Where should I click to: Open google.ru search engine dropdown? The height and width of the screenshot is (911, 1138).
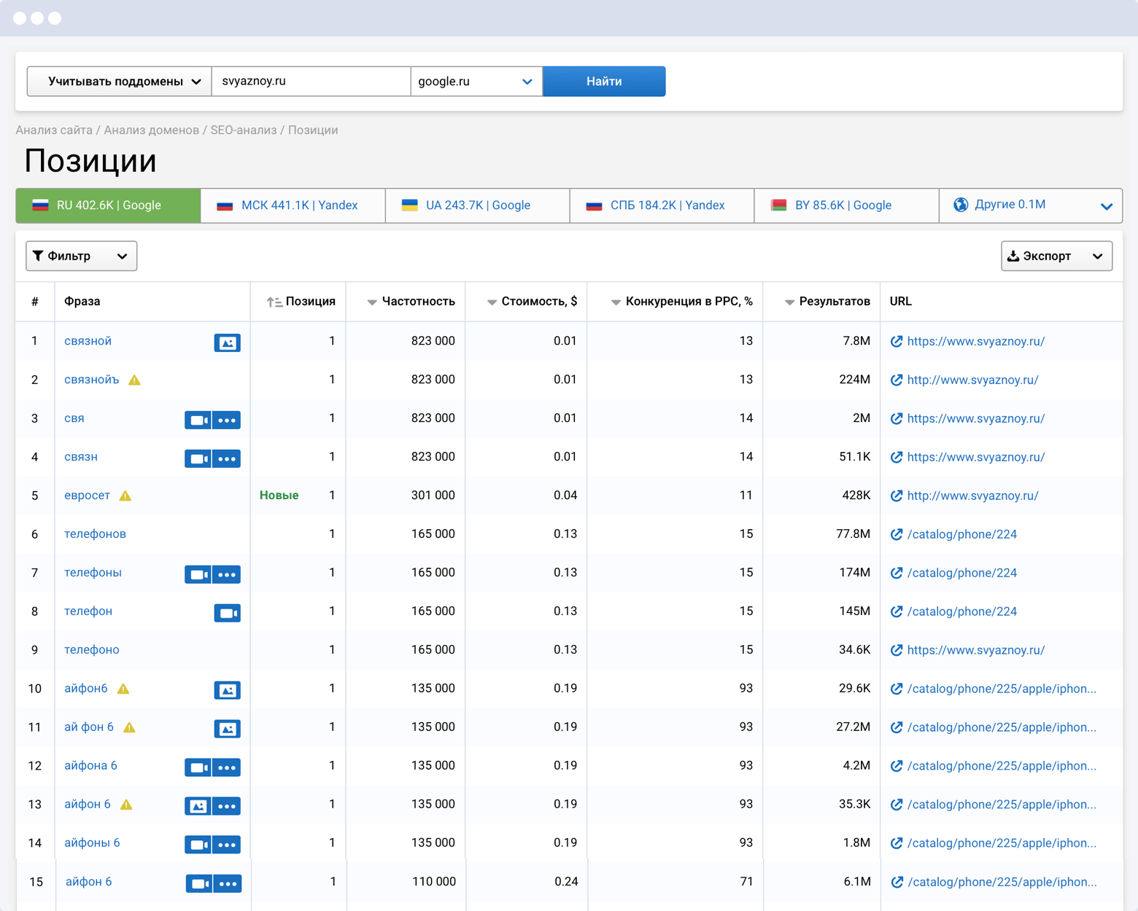pyautogui.click(x=476, y=81)
